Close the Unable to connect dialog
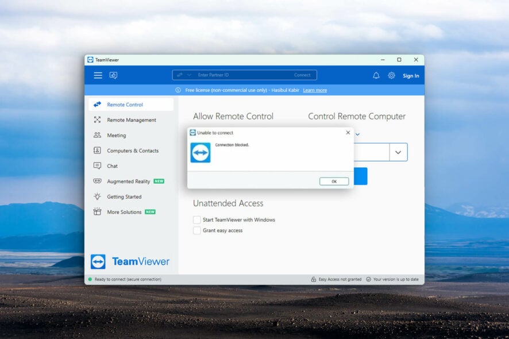This screenshot has height=339, width=509. click(x=348, y=133)
